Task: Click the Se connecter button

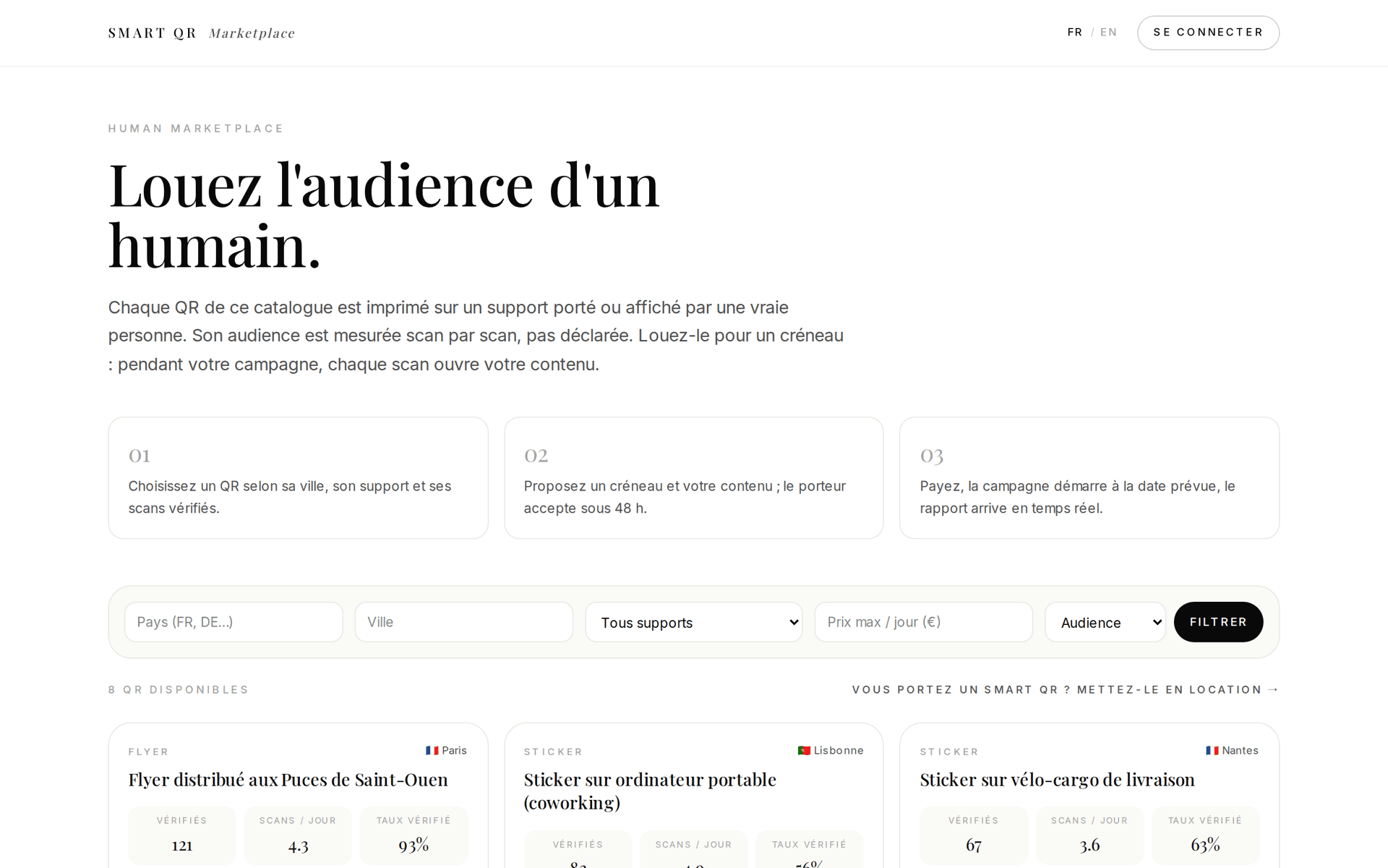Action: [x=1208, y=33]
